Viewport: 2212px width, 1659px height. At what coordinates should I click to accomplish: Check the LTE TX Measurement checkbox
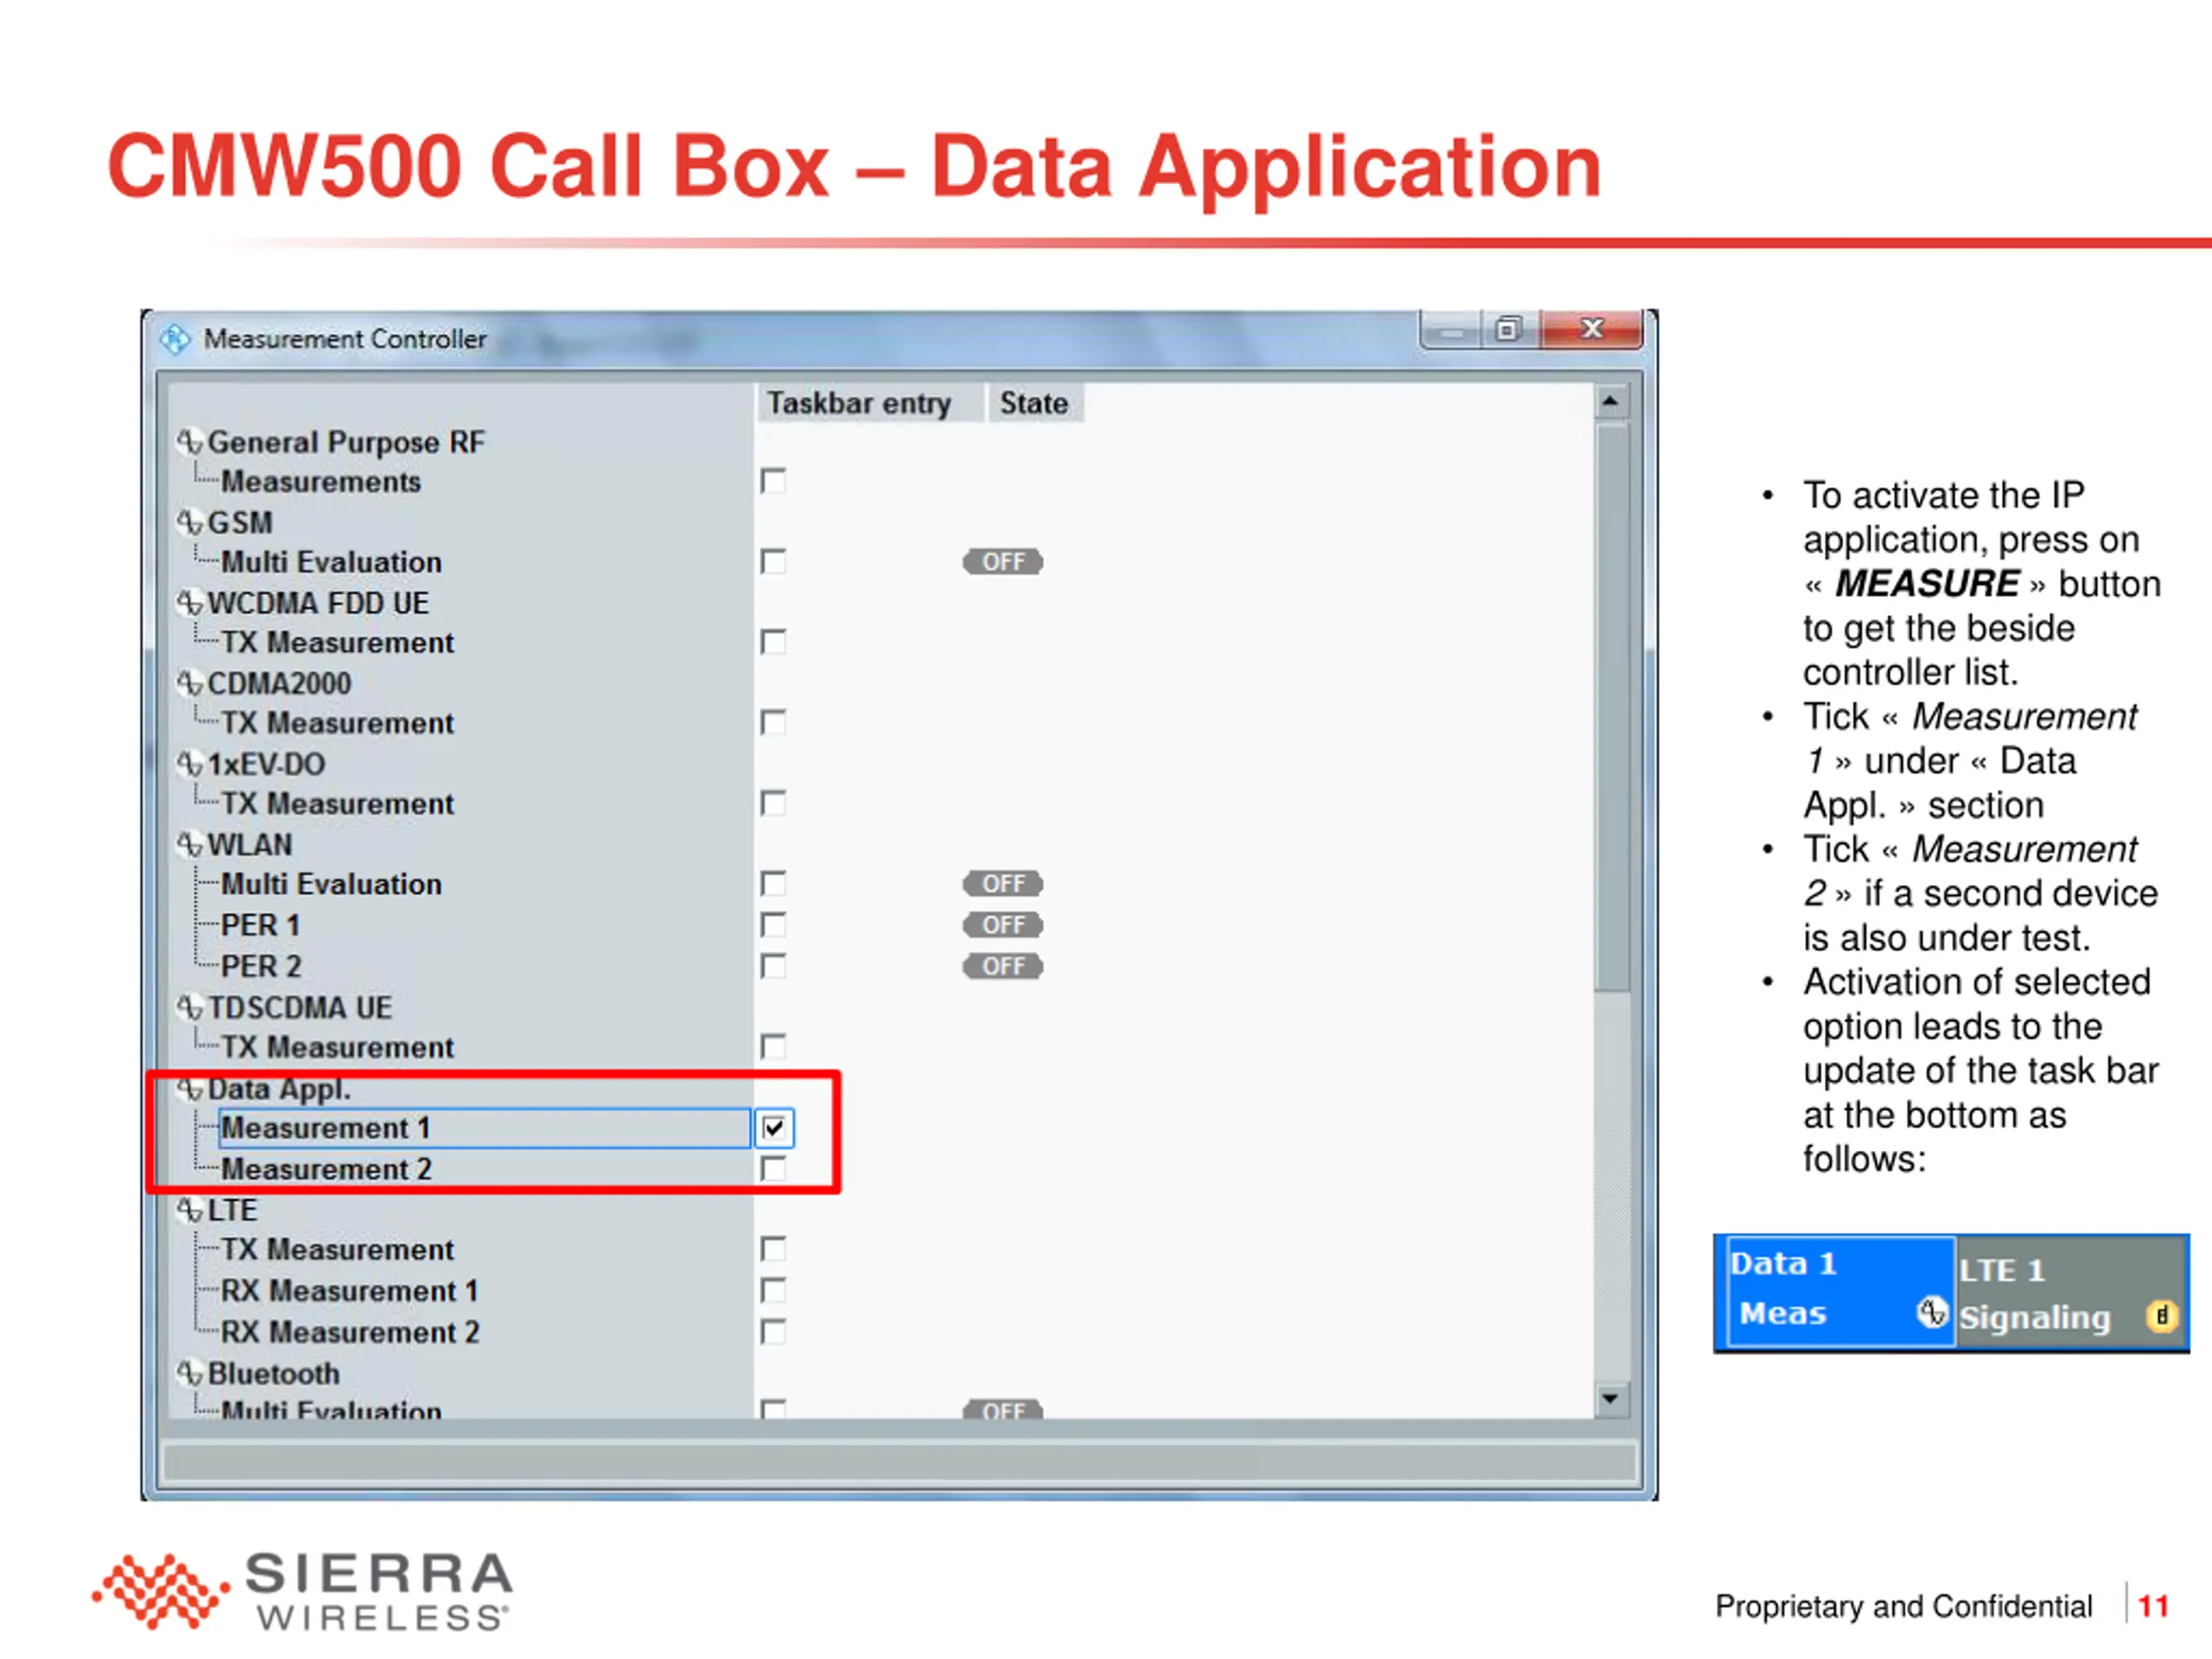click(773, 1250)
